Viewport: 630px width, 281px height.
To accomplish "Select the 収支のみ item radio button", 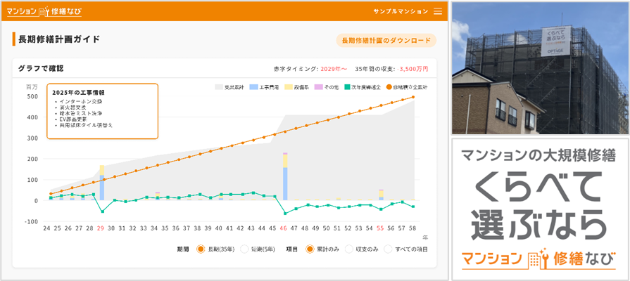I will pyautogui.click(x=350, y=249).
